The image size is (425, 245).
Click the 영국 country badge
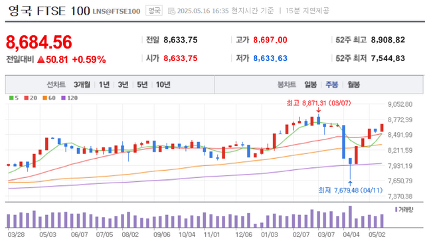coord(154,11)
